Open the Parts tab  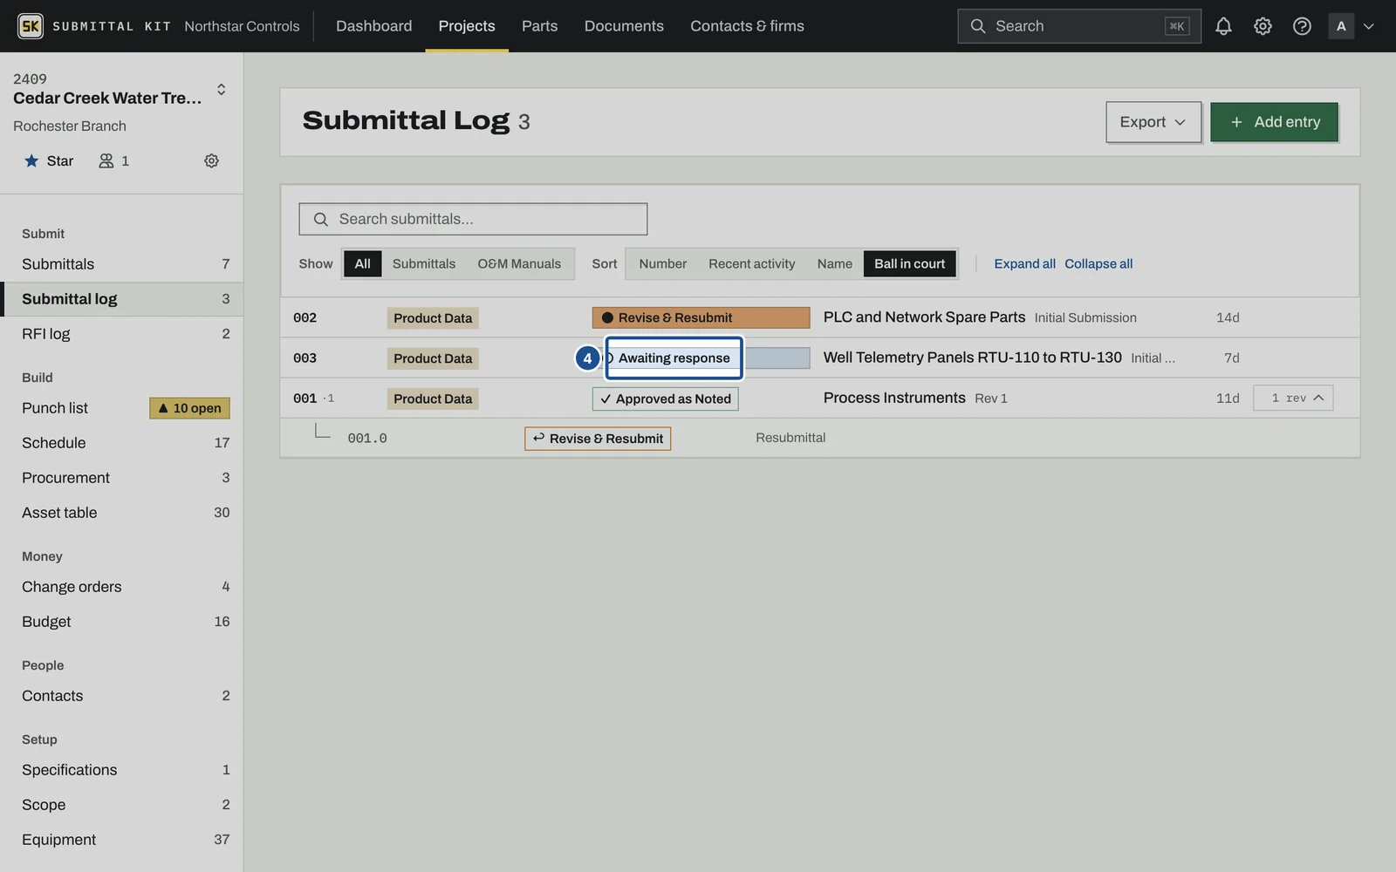coord(539,26)
